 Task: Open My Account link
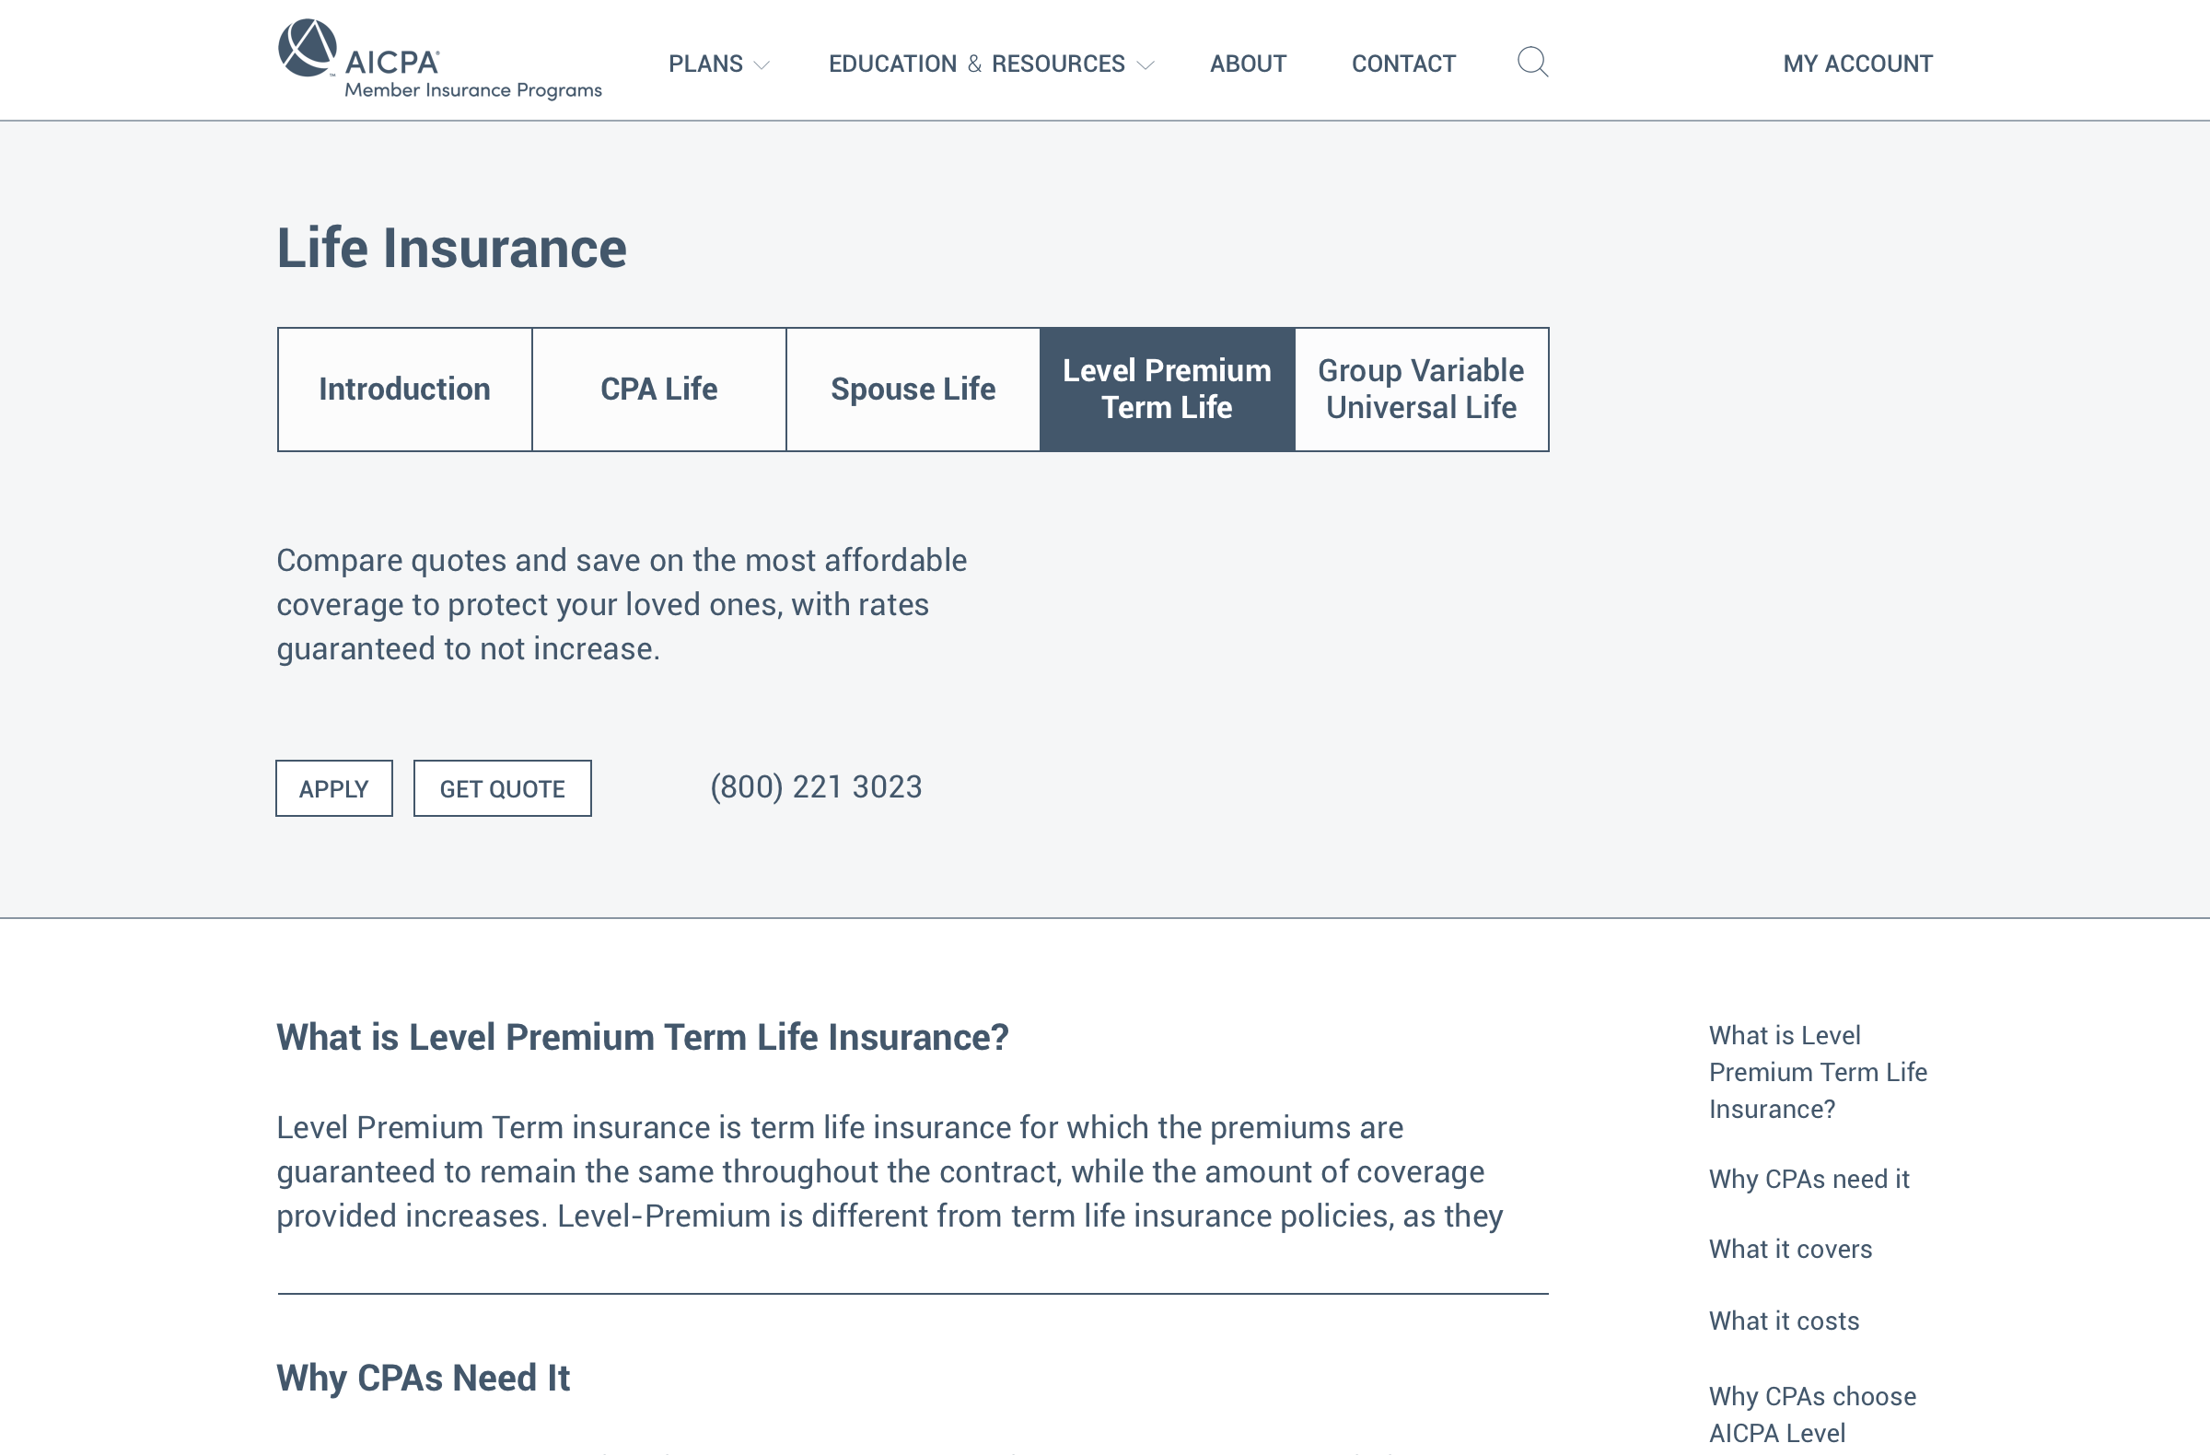[x=1856, y=64]
